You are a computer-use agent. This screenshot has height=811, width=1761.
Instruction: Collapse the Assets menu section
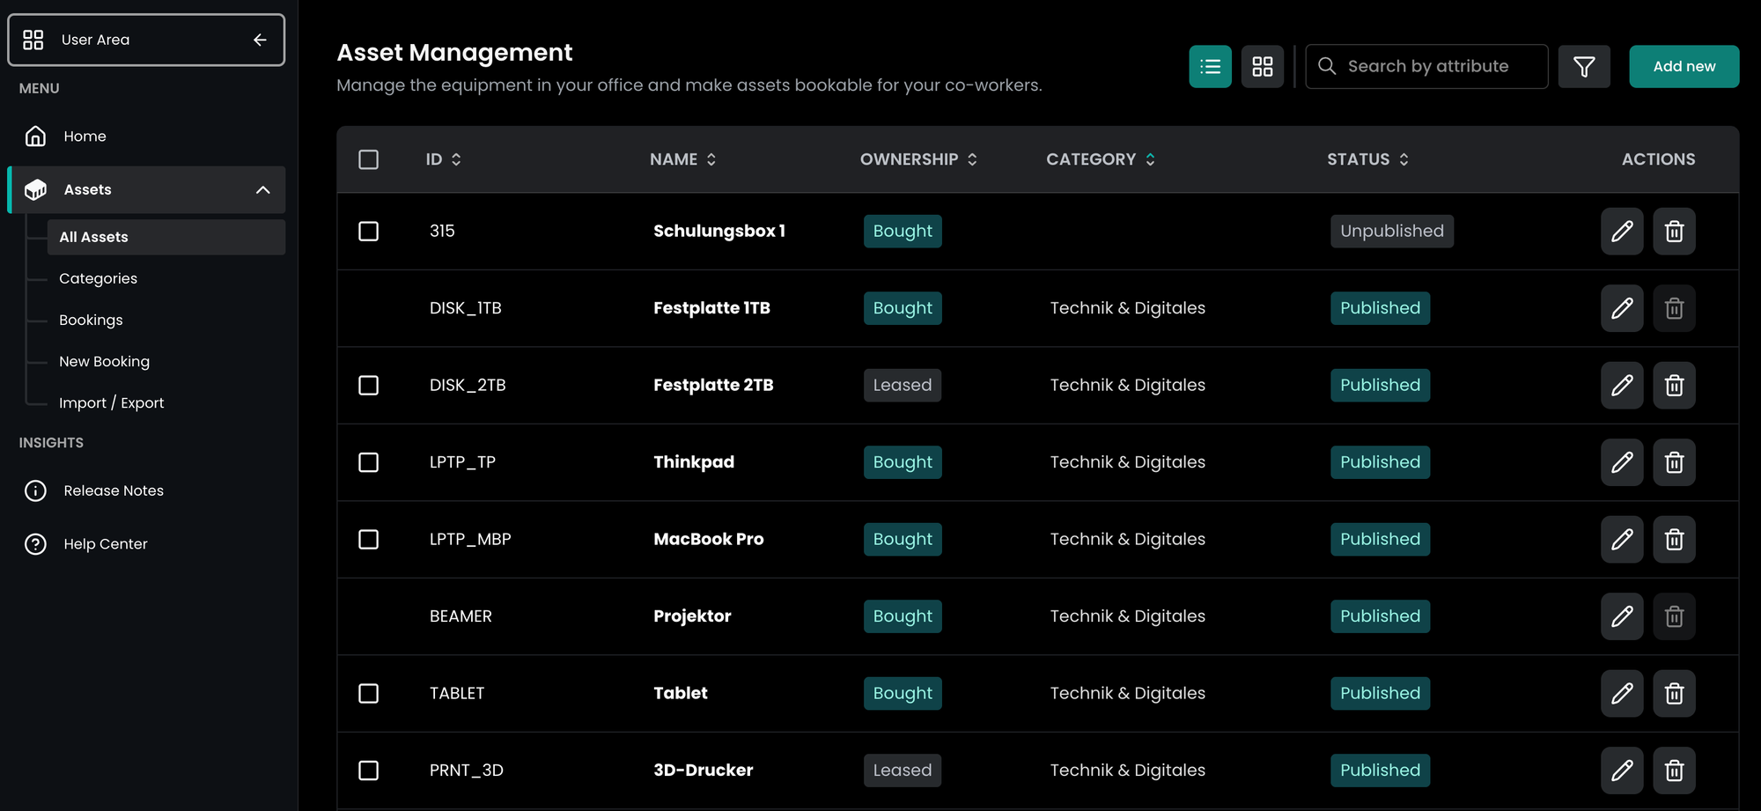point(262,190)
